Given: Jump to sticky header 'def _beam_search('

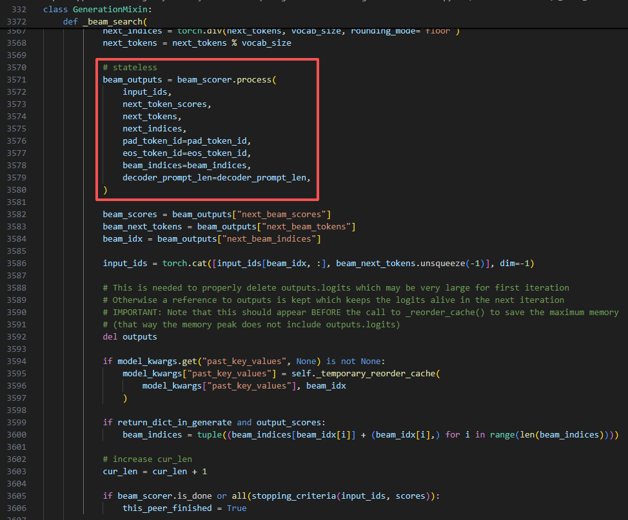Looking at the screenshot, I should 105,22.
